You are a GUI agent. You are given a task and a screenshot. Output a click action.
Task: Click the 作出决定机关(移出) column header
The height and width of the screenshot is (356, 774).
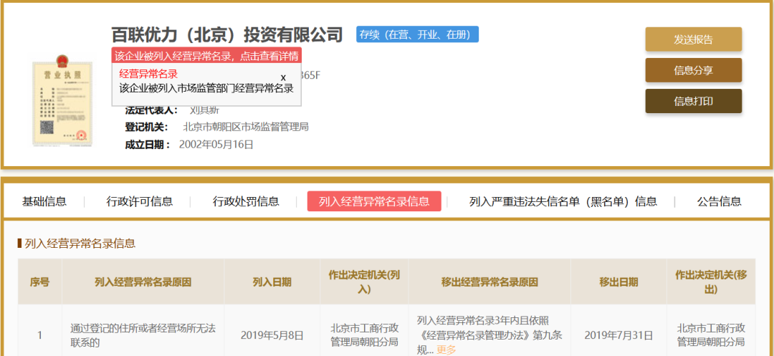(x=711, y=282)
